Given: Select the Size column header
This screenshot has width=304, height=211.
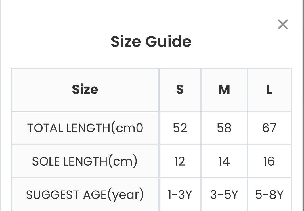Looking at the screenshot, I should click(x=85, y=90).
